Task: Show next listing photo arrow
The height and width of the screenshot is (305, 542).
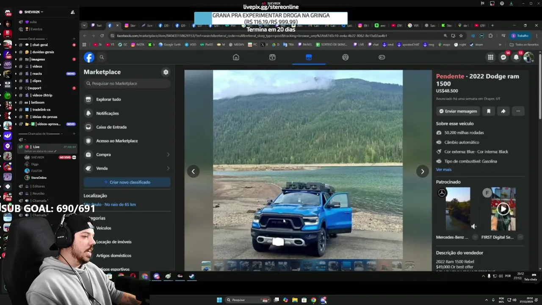Action: pos(422,171)
